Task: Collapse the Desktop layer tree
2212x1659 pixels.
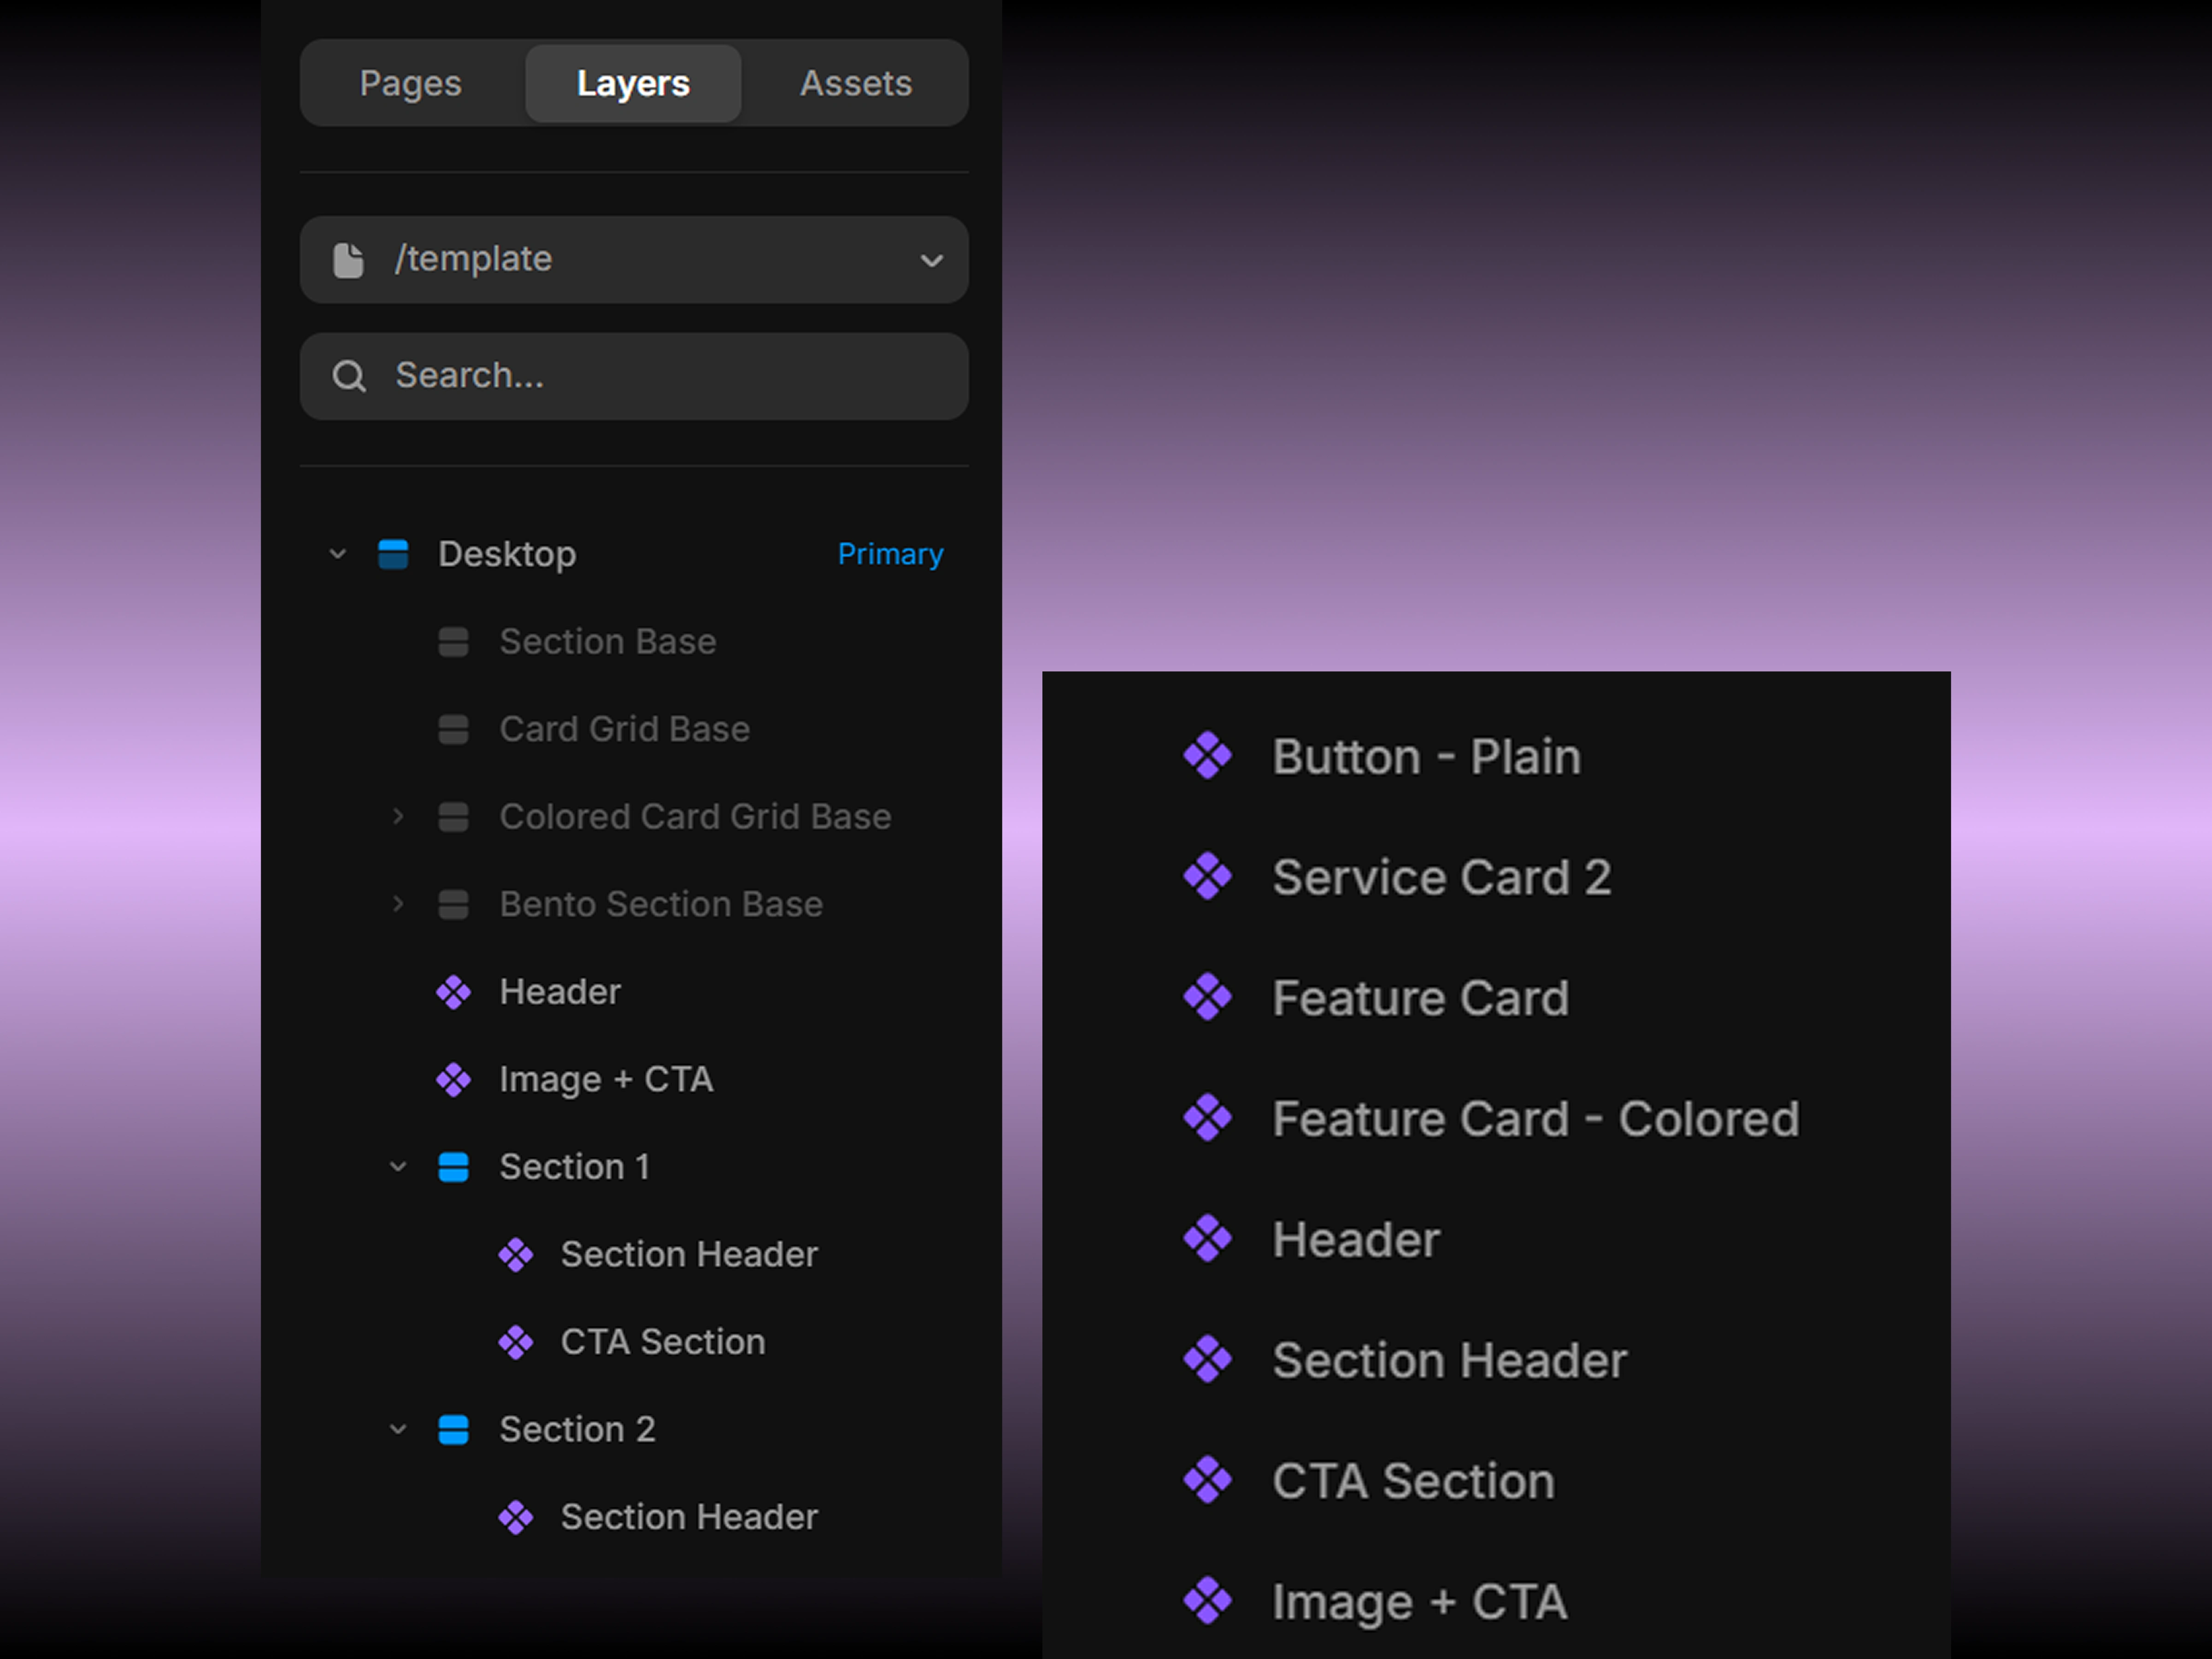Action: tap(338, 554)
